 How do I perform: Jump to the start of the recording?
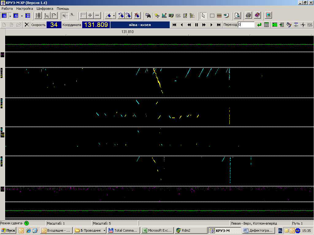tap(174, 25)
